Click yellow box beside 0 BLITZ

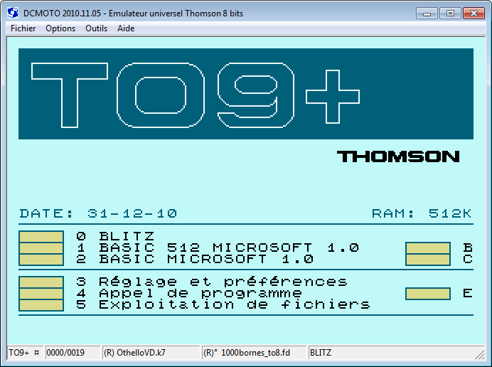41,236
